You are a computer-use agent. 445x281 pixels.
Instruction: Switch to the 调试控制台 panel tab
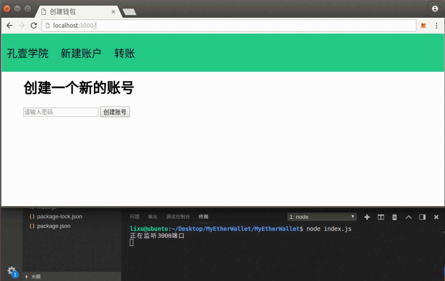(x=178, y=217)
